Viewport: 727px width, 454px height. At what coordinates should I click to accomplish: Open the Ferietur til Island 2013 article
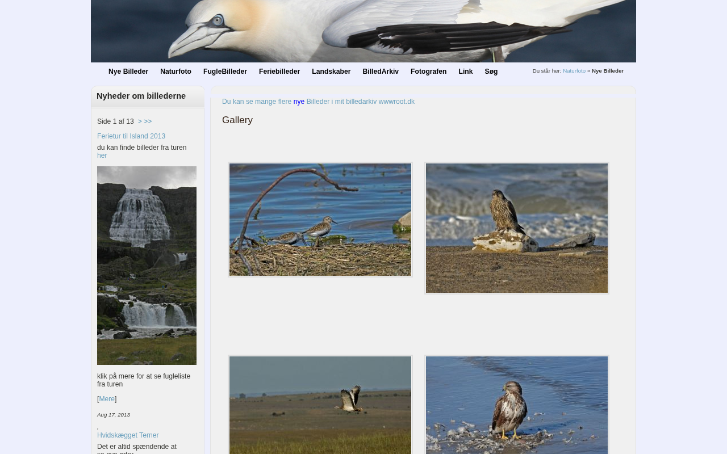coord(131,136)
